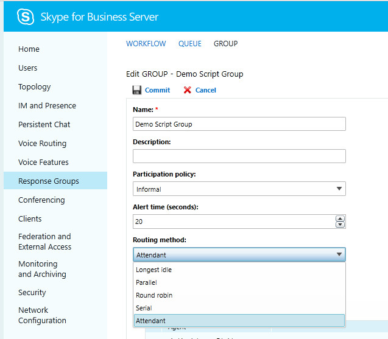
Task: Choose Parallel routing method
Action: point(239,282)
